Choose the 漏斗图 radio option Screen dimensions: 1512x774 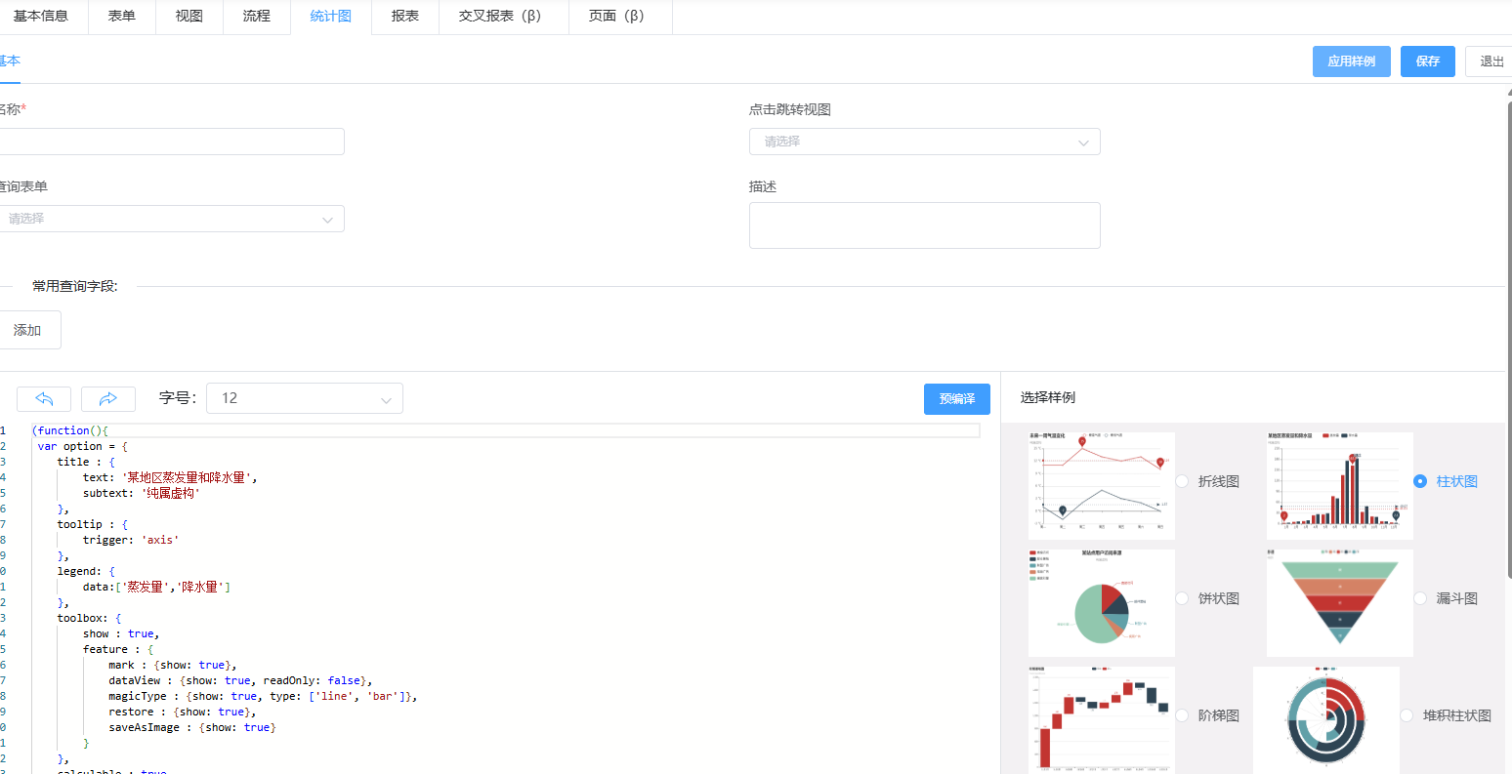pyautogui.click(x=1420, y=598)
